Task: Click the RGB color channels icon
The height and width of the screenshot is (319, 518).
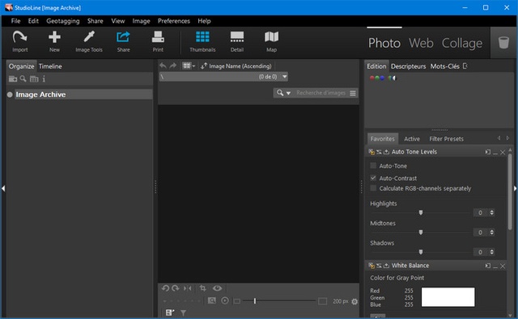Action: point(377,78)
